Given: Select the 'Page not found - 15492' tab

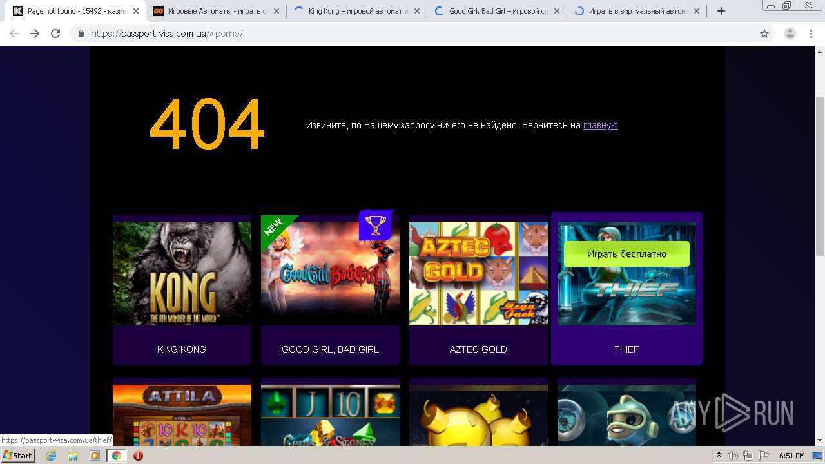Looking at the screenshot, I should 75,11.
